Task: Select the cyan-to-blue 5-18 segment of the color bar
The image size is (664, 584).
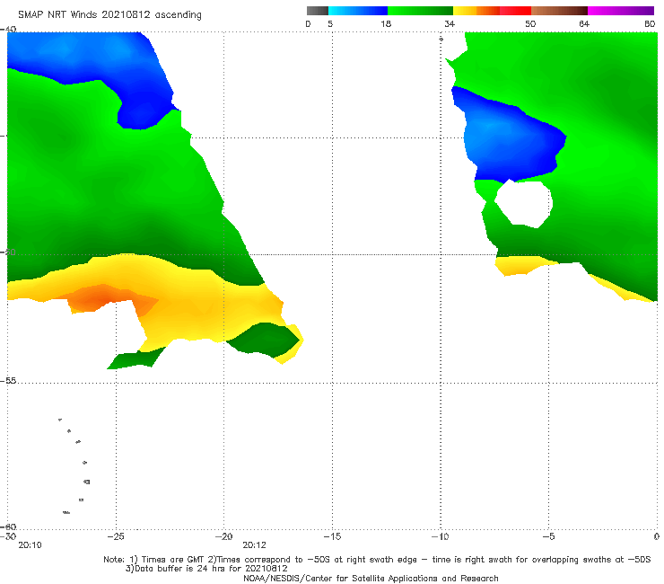Action: (358, 11)
